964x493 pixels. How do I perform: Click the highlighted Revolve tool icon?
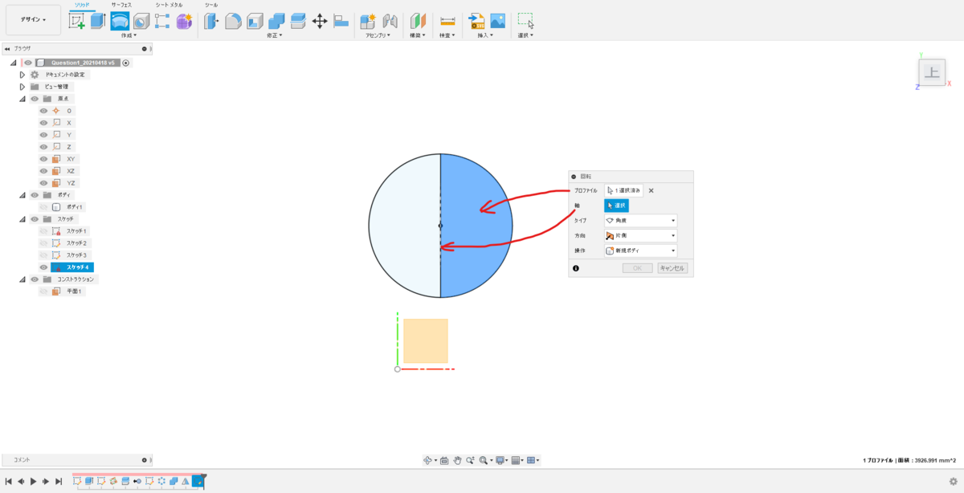pos(120,21)
